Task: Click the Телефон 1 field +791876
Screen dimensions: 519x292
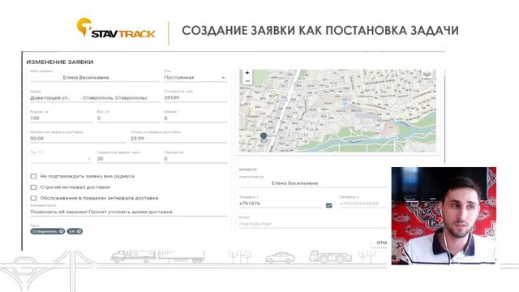Action: click(x=280, y=204)
